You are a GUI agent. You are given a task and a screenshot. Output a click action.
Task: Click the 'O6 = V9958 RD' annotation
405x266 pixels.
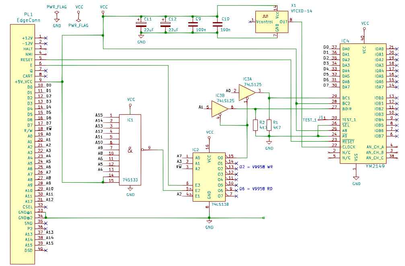[256, 189]
